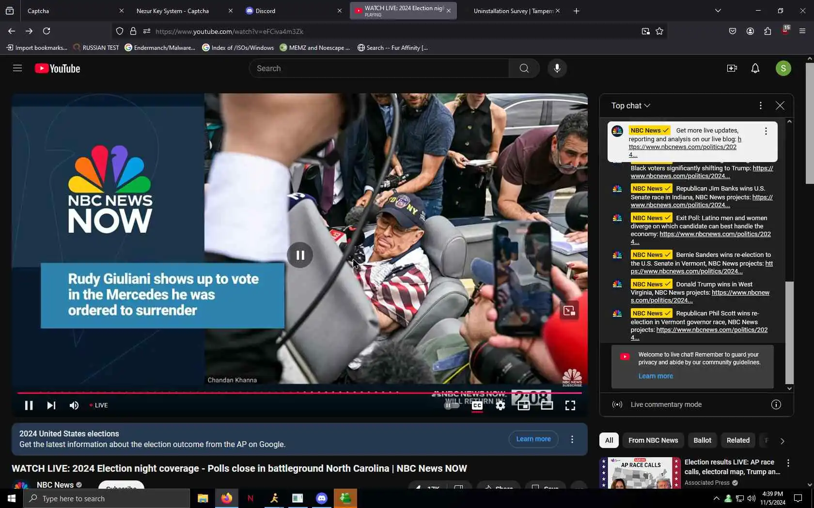Mute the video volume
The image size is (814, 508).
coord(74,405)
